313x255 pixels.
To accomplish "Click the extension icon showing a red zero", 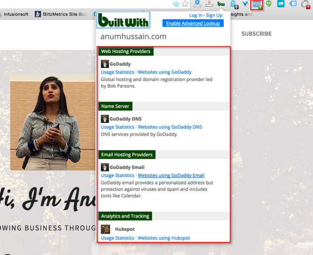I will tap(209, 3).
